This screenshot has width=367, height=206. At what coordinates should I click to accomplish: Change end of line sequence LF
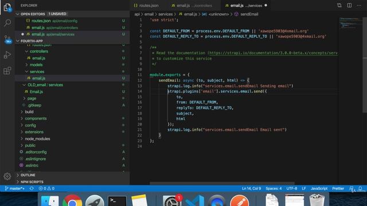[304, 188]
